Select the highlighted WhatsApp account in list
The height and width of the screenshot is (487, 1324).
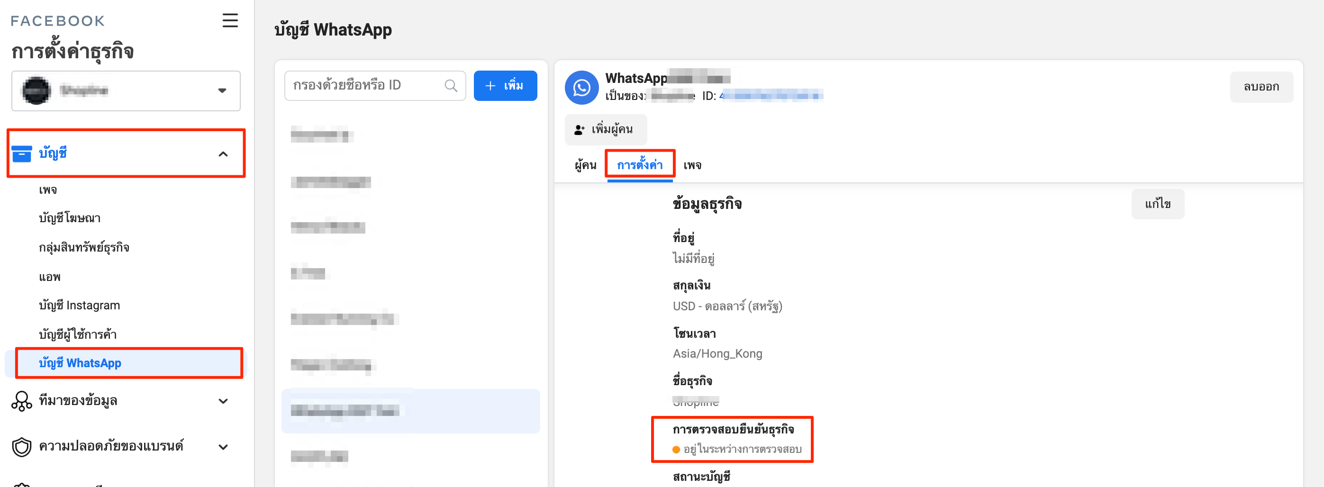coord(410,411)
